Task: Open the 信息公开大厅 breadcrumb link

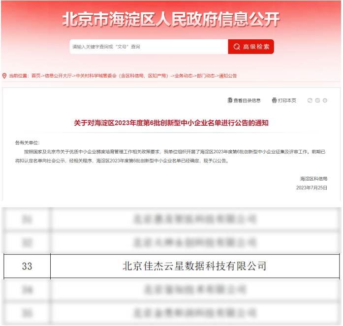Action: point(58,76)
